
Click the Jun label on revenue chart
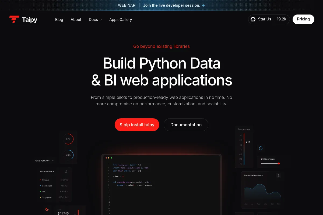click(x=246, y=204)
